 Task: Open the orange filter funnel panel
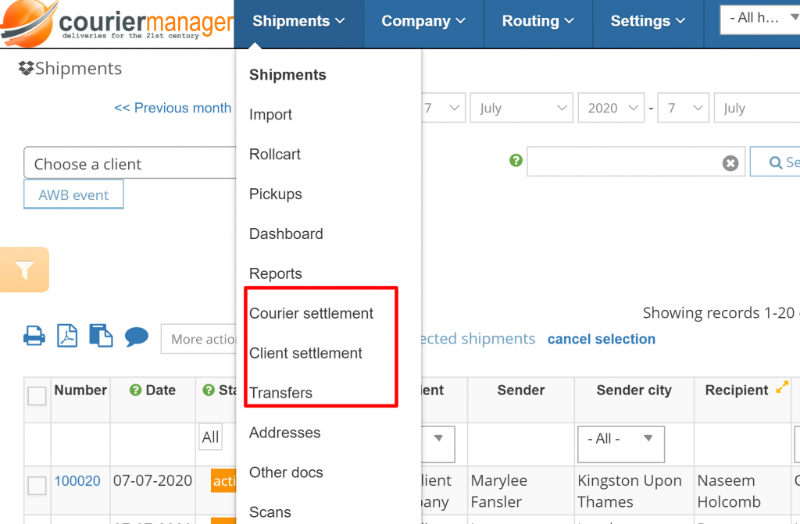point(25,270)
